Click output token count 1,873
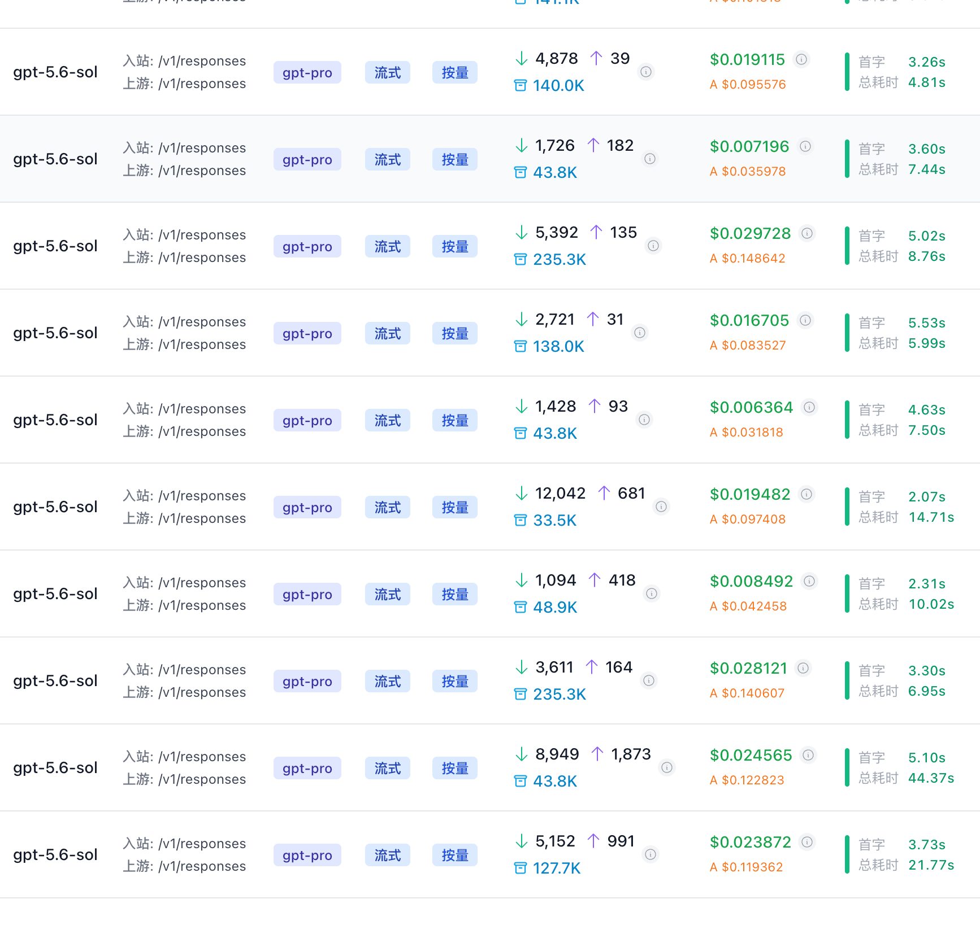980x934 pixels. click(631, 754)
